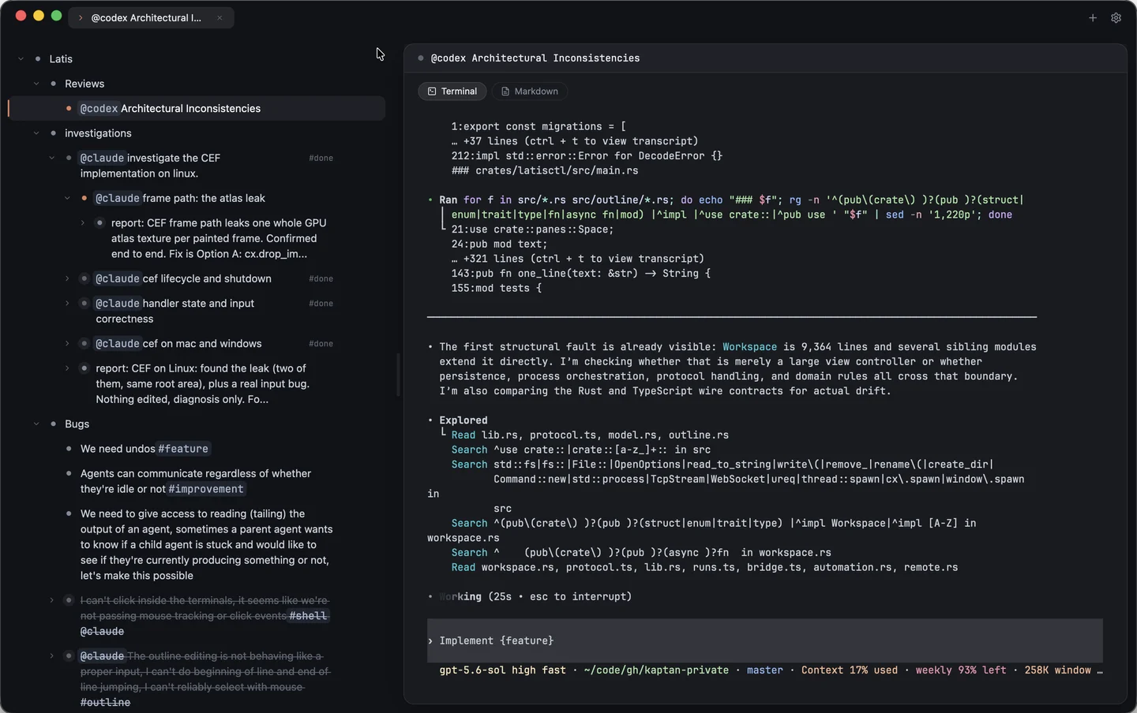Click bullet of 'cef lifecycle and shutdown'

(x=84, y=278)
